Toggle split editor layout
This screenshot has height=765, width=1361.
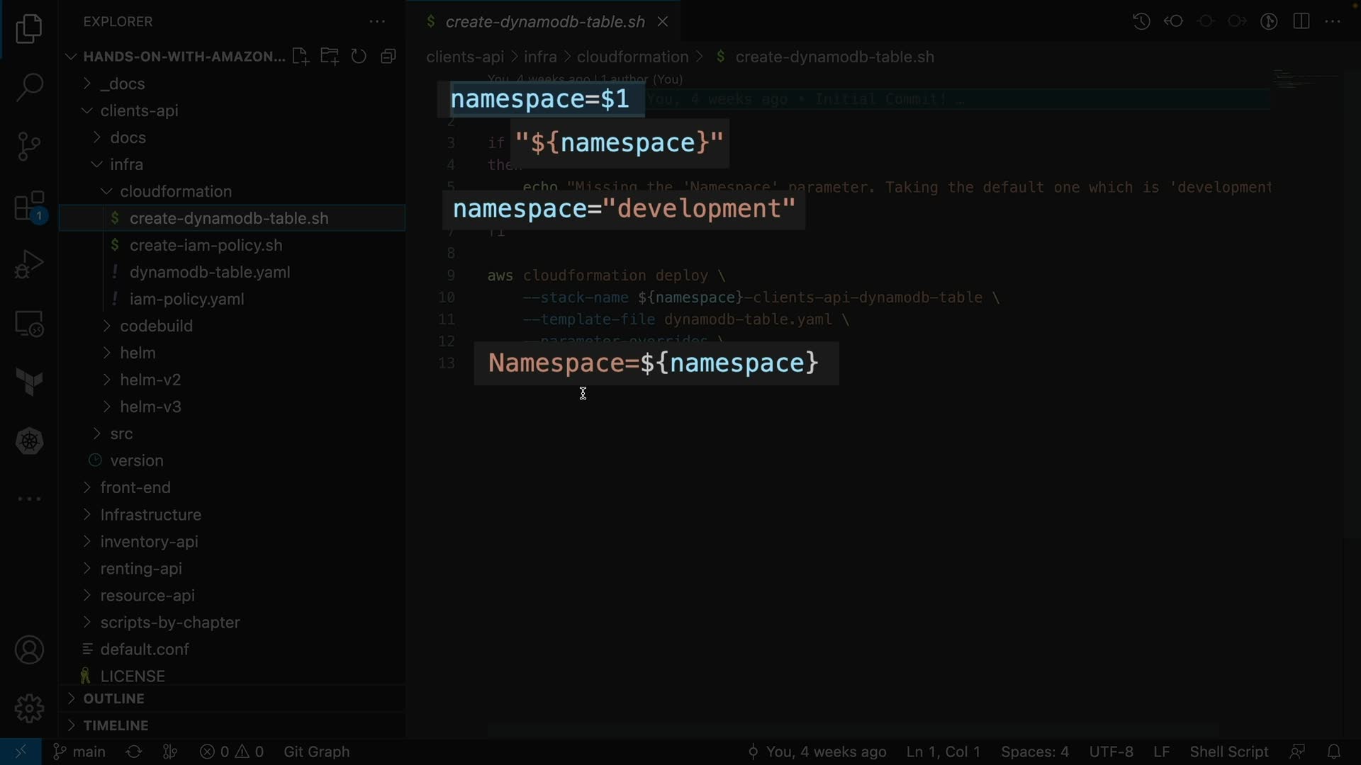click(1301, 21)
